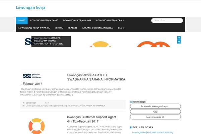The width and height of the screenshot is (201, 134).
Task: Click the Iklan oleh Google ad info icon
Action: pos(131,102)
